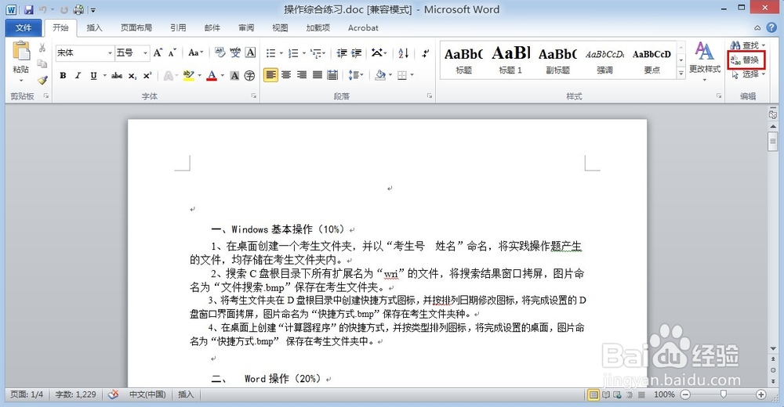Apply the 标题 1 style

tap(510, 60)
